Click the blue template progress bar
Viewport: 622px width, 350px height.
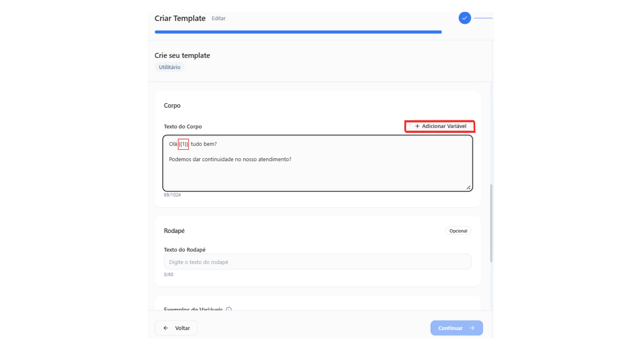[298, 32]
